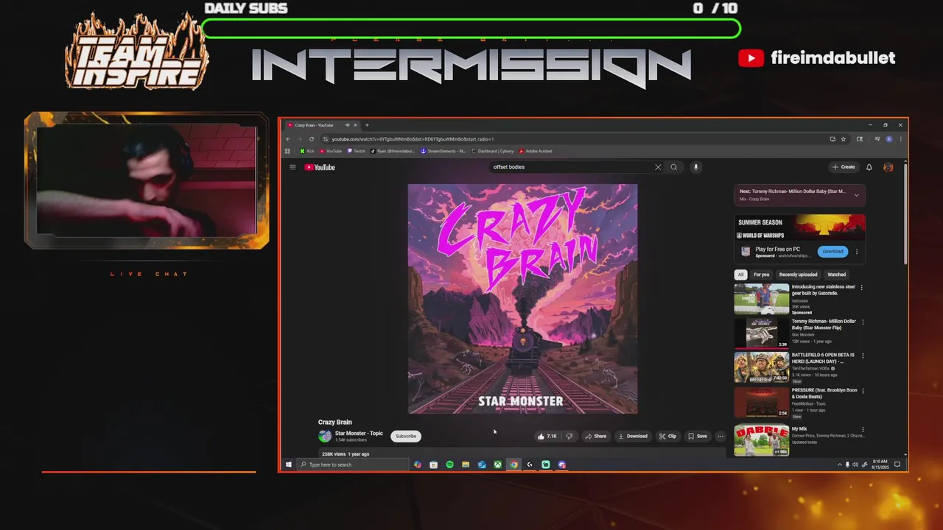
Task: Open Chrome's three-dot menu
Action: 900,139
